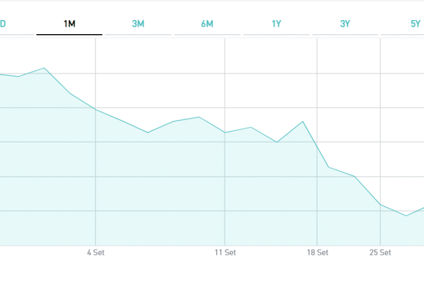Click the local peak just before 18 Set
Screen dimensions: 424x282
coord(303,122)
